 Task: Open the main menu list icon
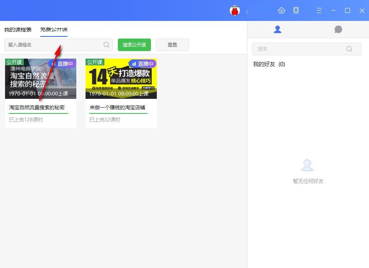tap(319, 10)
